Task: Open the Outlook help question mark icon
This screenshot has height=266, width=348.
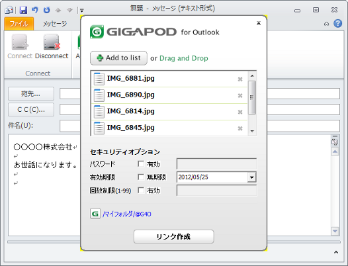Action: pos(338,23)
